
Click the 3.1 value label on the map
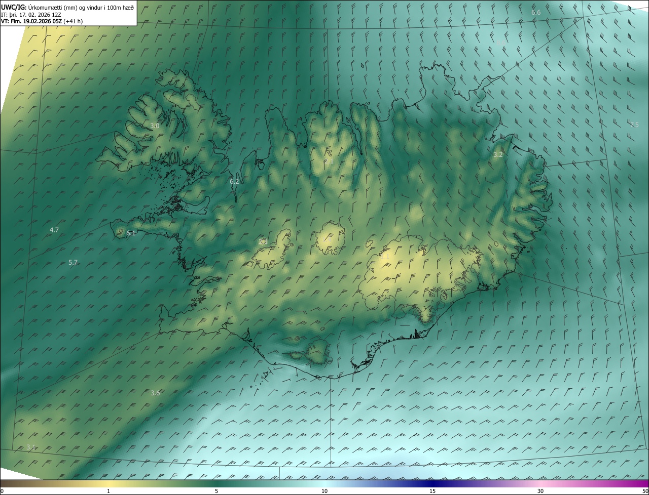pos(31,447)
